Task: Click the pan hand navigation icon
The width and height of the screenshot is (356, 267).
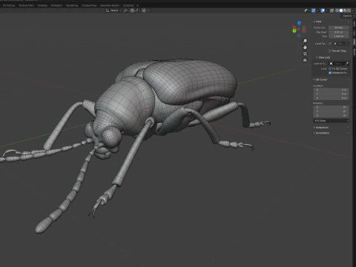Action: 305,47
